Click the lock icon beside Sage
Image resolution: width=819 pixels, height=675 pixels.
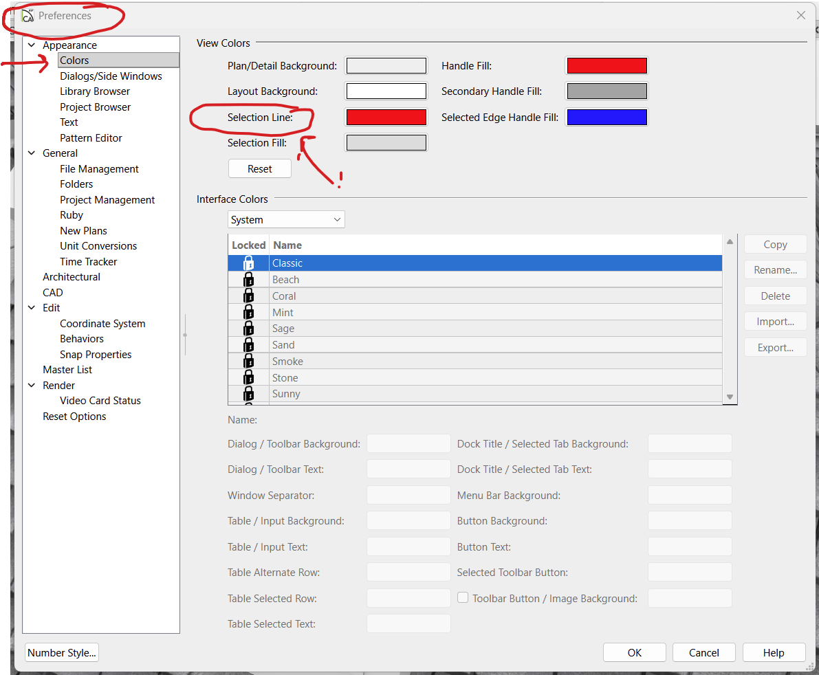(x=248, y=329)
